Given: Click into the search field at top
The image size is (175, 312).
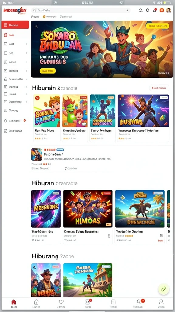Looking at the screenshot, I should [x=81, y=10].
